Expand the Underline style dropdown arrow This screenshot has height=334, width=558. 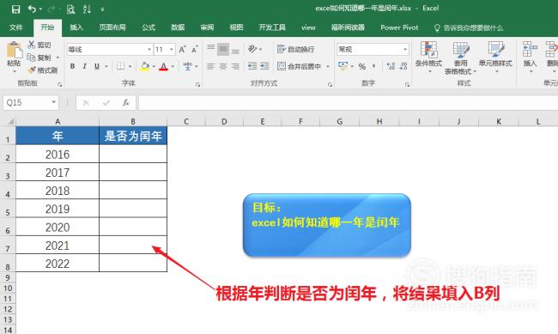pos(106,67)
